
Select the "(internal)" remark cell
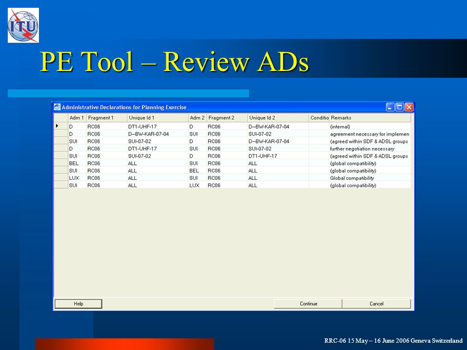click(370, 126)
